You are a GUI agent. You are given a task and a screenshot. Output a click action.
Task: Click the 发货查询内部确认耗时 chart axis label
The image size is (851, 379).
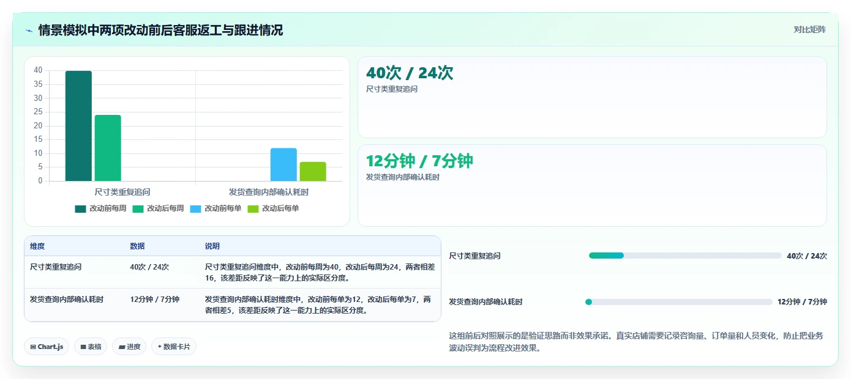pos(269,192)
